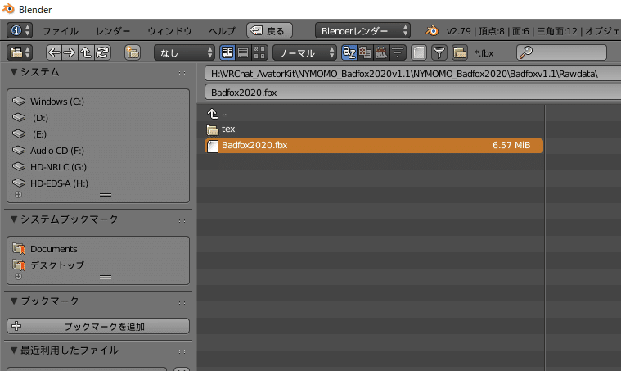This screenshot has width=621, height=371.
Task: Go up to parent directory button
Action: [86, 52]
